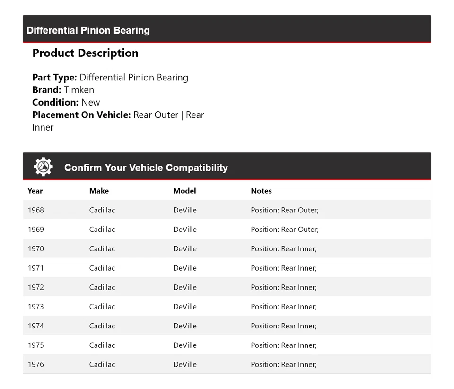Screen dimensions: 454x389
Task: Click the 1970 row's Rear Inner note
Action: click(284, 249)
